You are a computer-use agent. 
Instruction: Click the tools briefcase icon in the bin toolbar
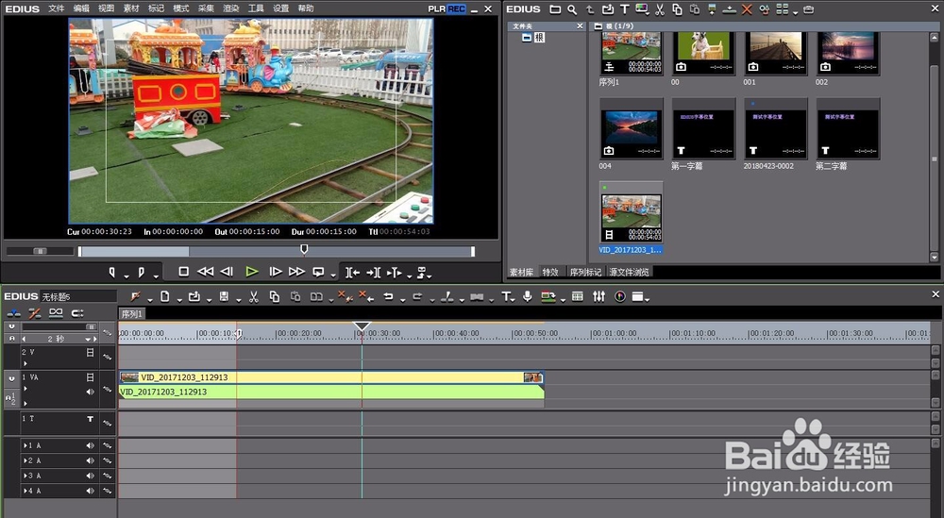[x=809, y=9]
